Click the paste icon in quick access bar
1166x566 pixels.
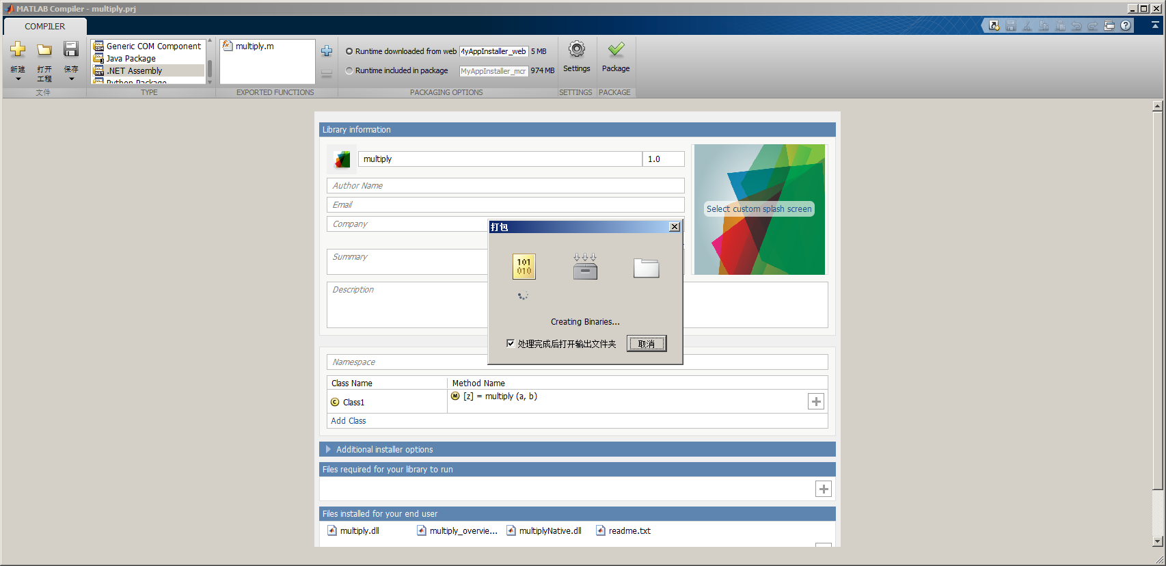pos(1060,26)
